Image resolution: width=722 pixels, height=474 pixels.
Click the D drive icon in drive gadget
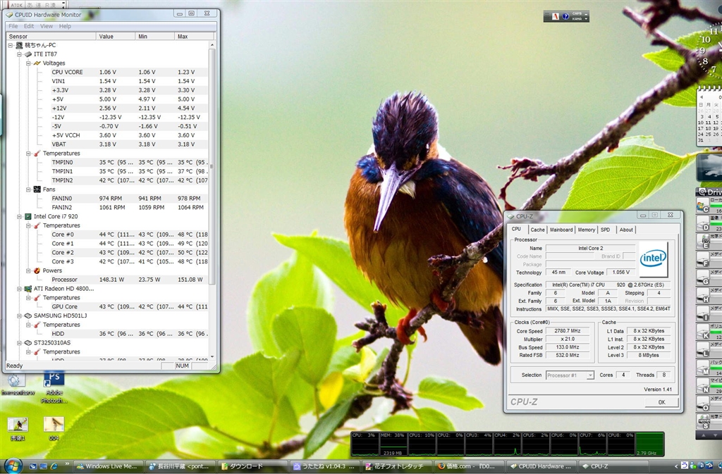pos(703,223)
